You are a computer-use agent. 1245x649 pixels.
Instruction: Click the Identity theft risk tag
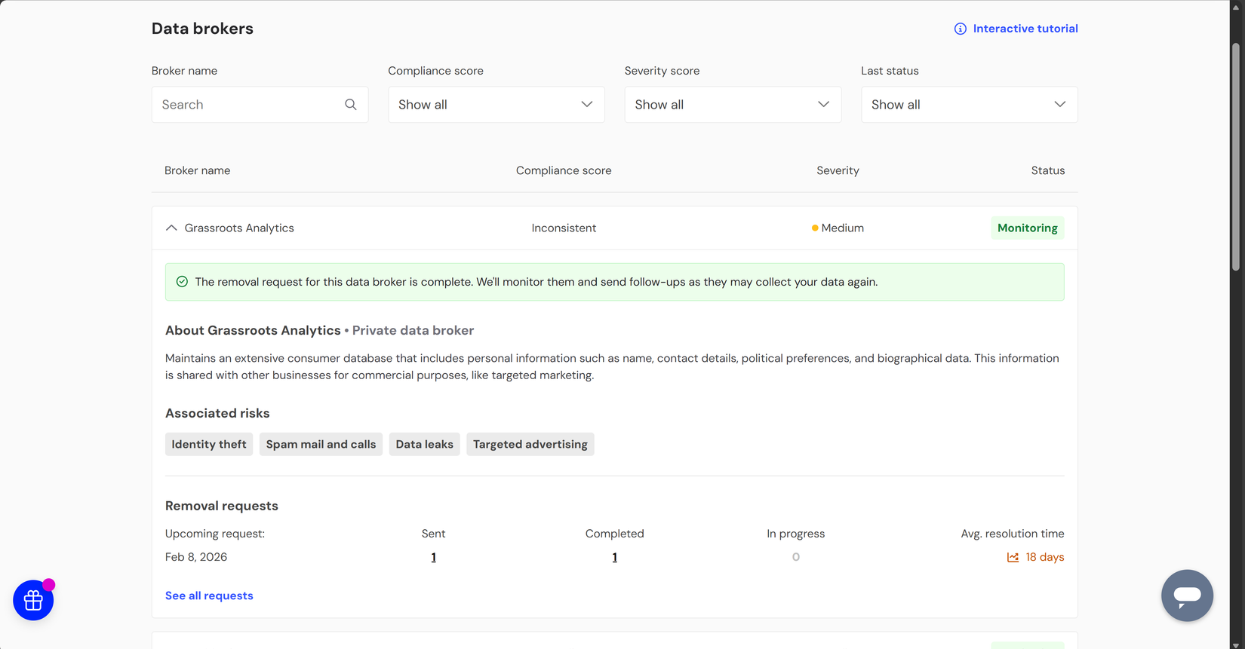click(x=209, y=444)
